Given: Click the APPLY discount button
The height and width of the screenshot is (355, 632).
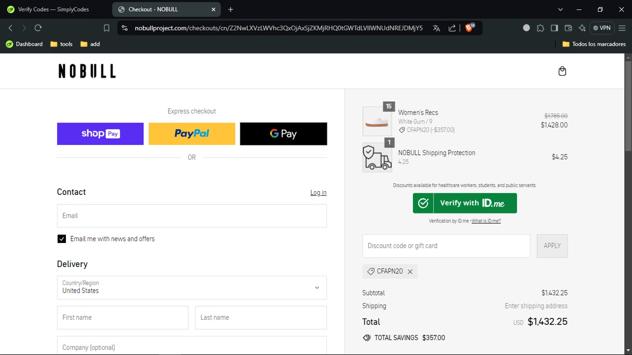Looking at the screenshot, I should (552, 246).
